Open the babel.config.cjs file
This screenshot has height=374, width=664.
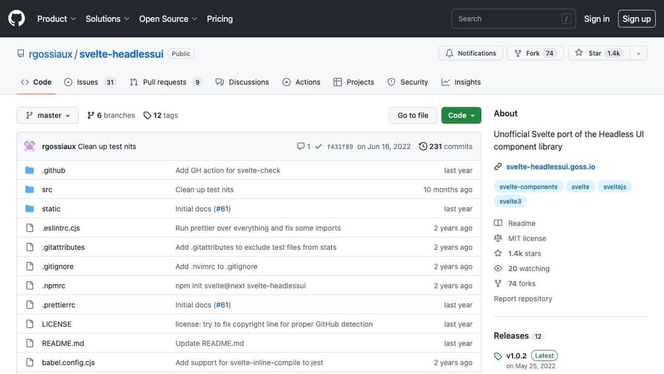click(68, 363)
